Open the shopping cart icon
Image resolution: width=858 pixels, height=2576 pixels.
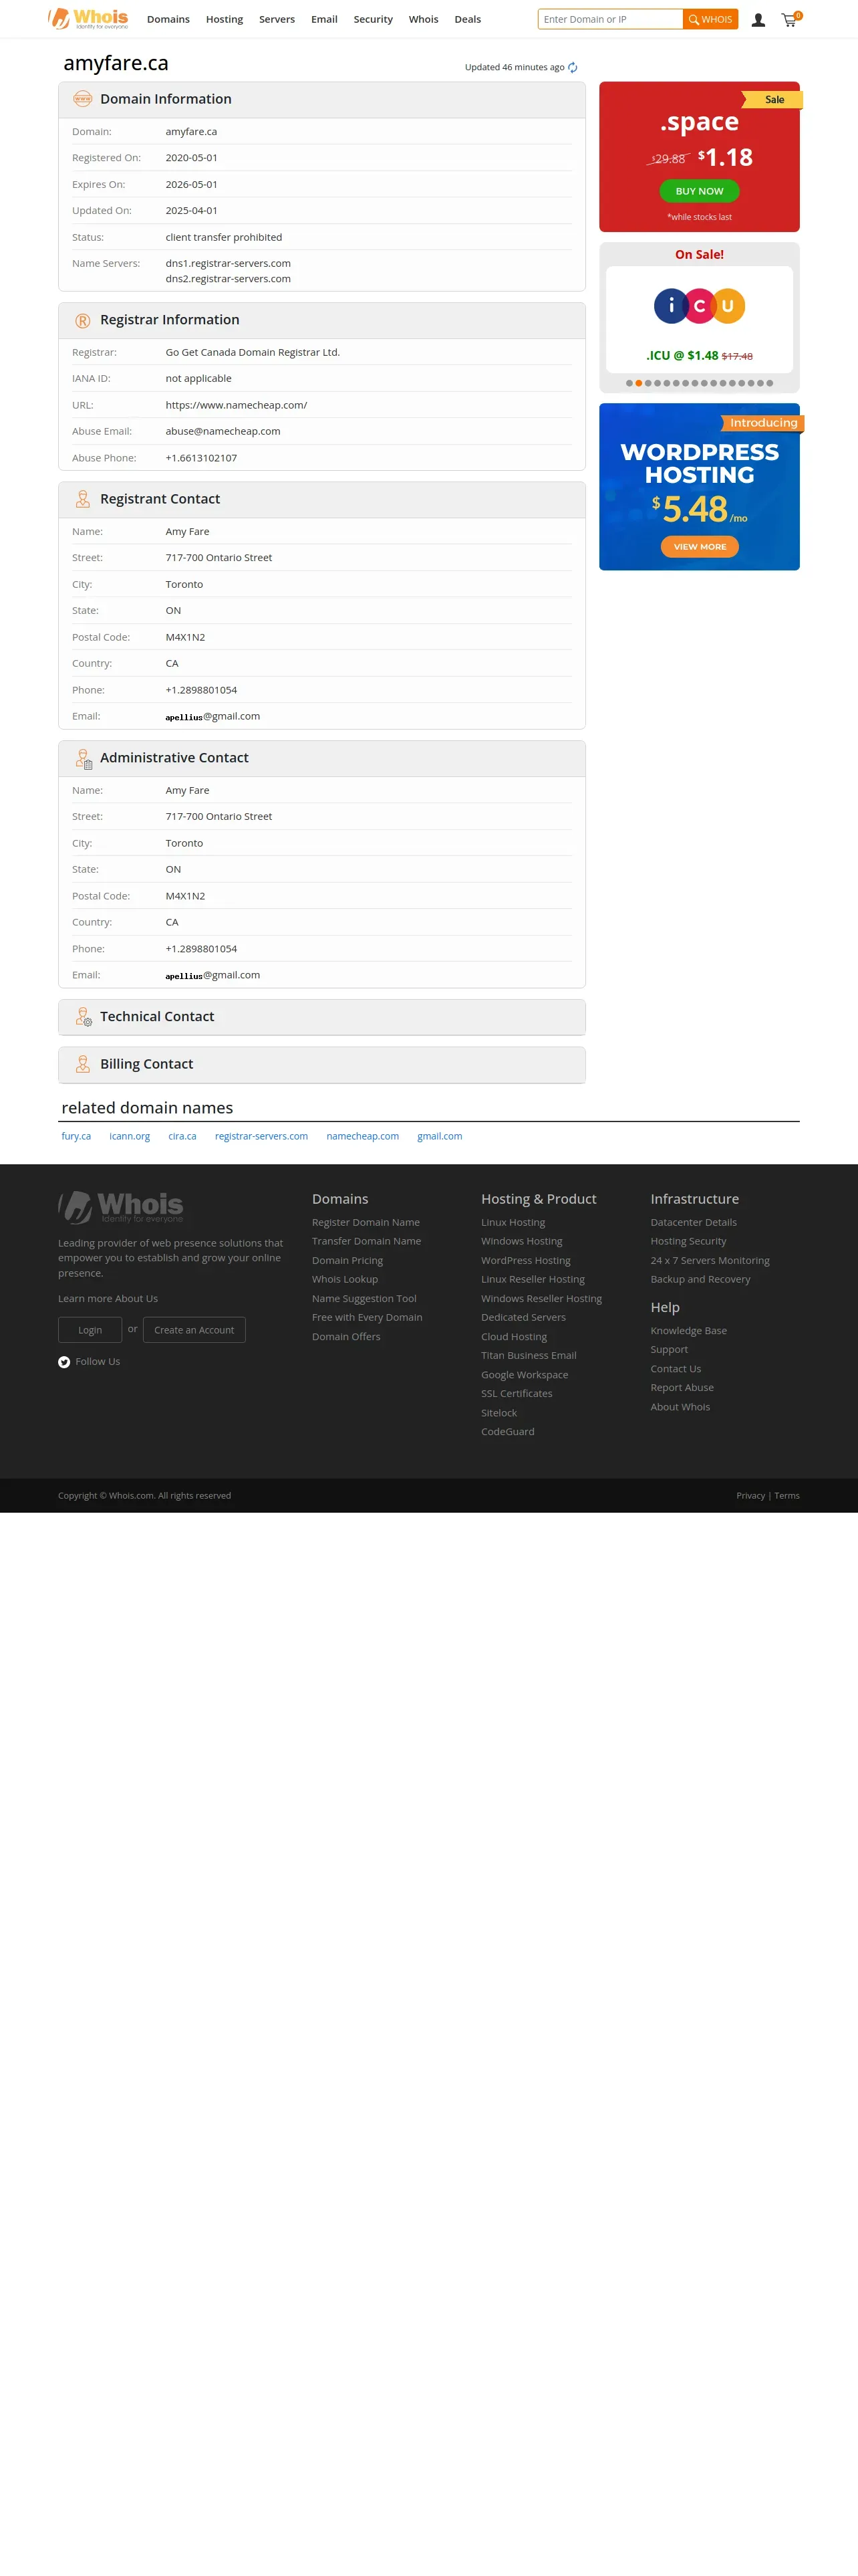pyautogui.click(x=790, y=19)
